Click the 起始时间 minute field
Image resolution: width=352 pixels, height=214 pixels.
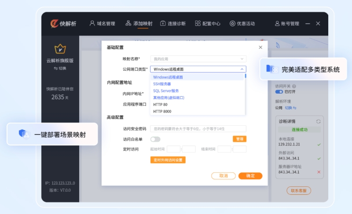[x=189, y=149]
